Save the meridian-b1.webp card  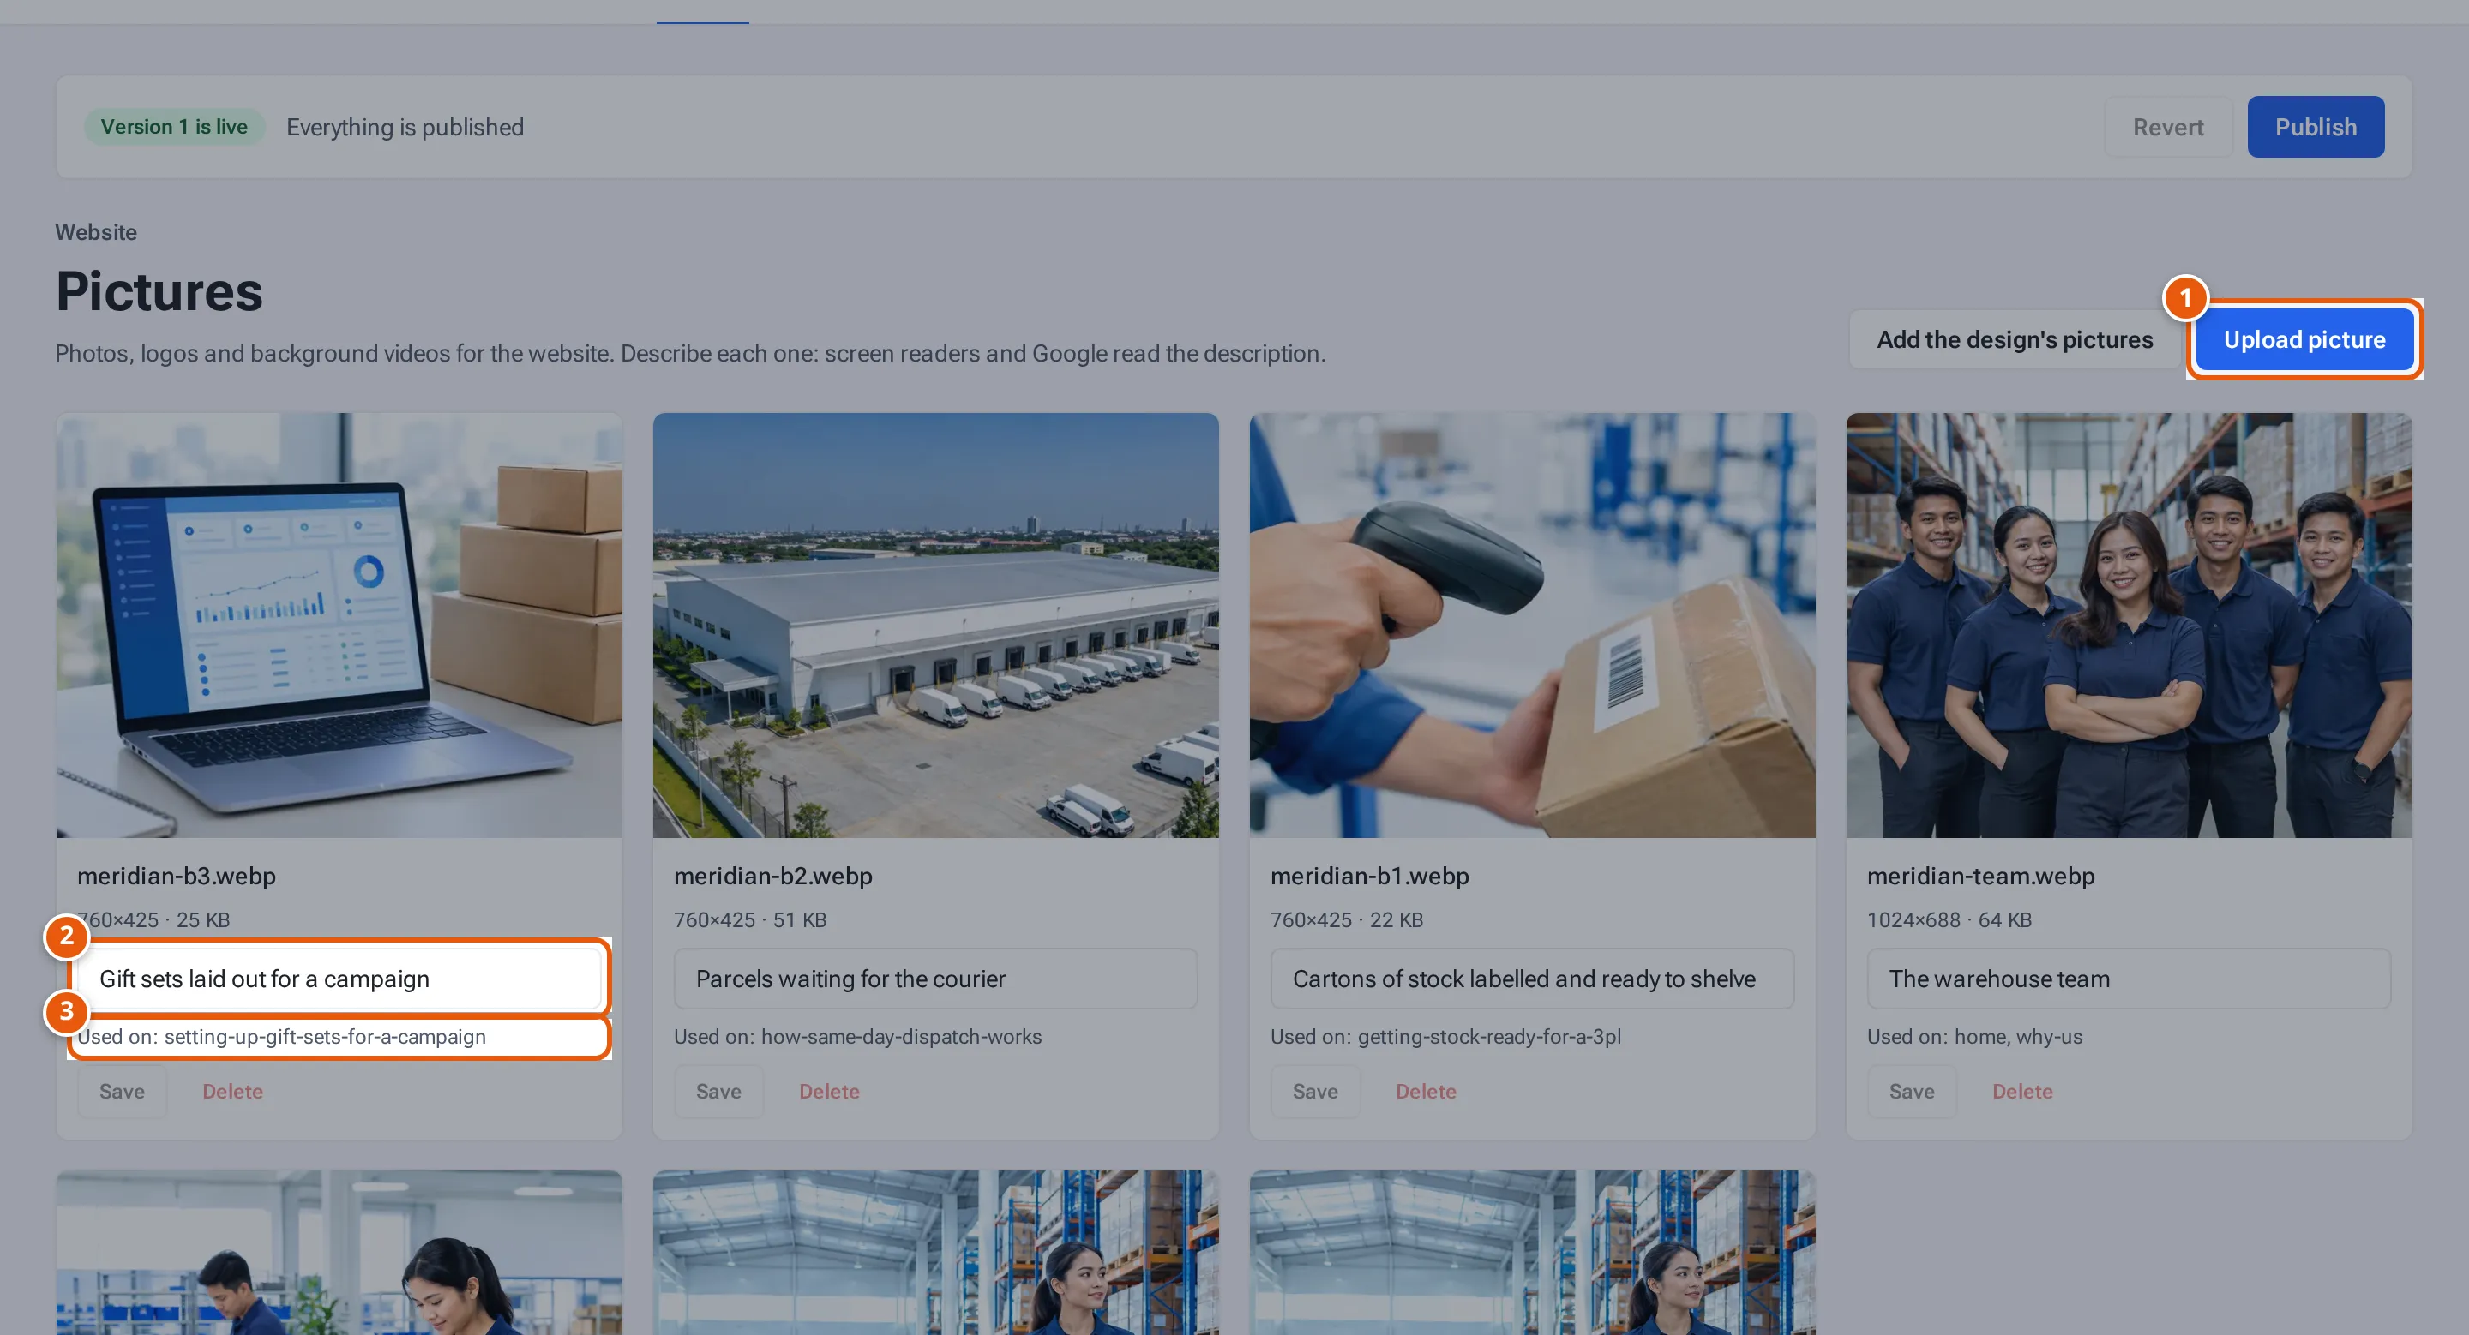pyautogui.click(x=1314, y=1091)
